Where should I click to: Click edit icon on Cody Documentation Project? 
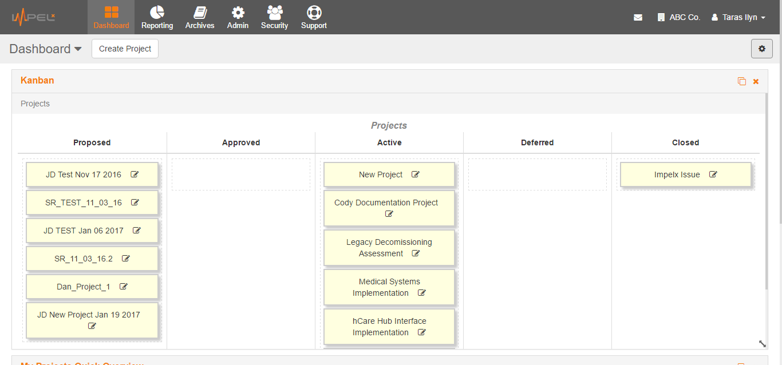coord(389,214)
